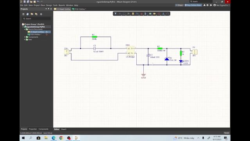Image resolution: width=250 pixels, height=141 pixels.
Task: Open the Setup system preferences gear
Action: pyautogui.click(x=207, y=5)
